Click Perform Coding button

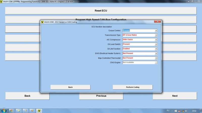click(x=133, y=87)
